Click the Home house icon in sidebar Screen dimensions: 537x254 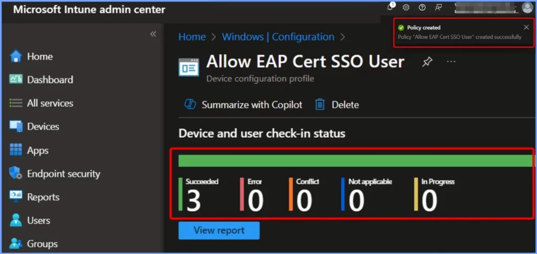coord(16,56)
